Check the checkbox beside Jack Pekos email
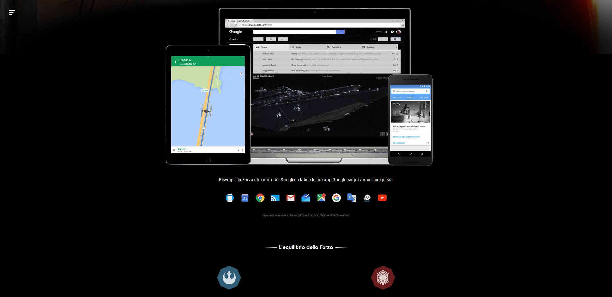 [x=256, y=59]
